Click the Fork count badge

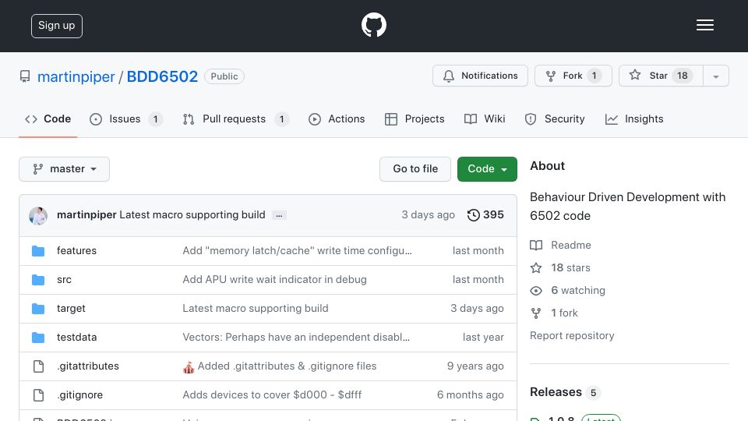click(594, 76)
